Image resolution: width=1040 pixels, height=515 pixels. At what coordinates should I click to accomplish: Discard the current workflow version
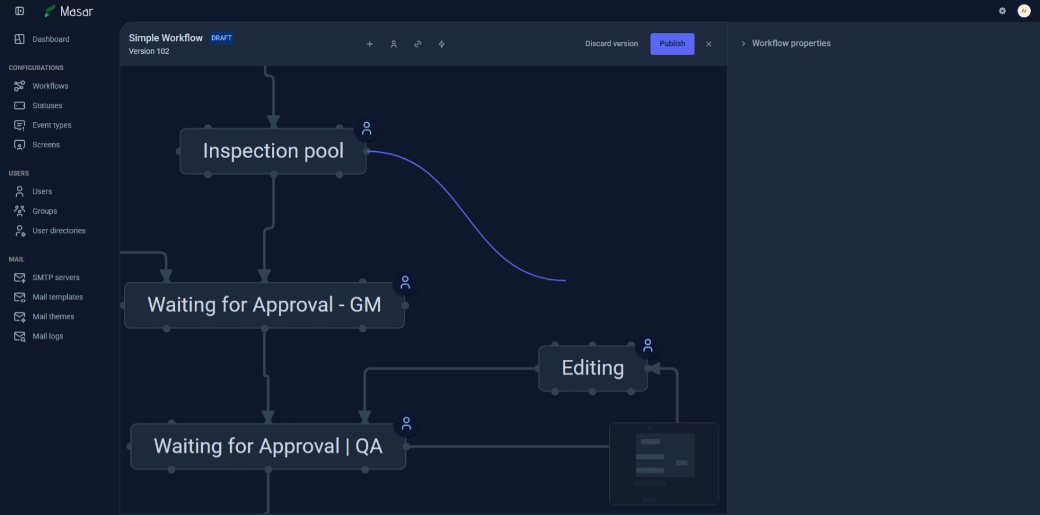click(611, 43)
